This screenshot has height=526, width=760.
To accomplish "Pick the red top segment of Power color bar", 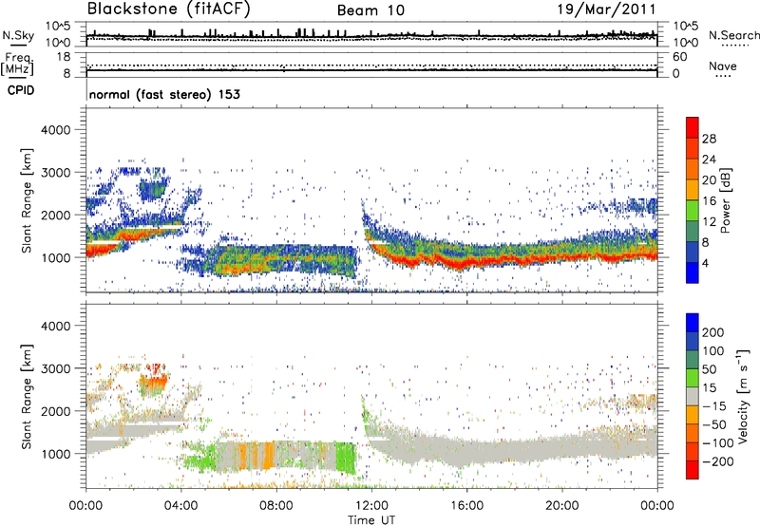I will (x=693, y=127).
